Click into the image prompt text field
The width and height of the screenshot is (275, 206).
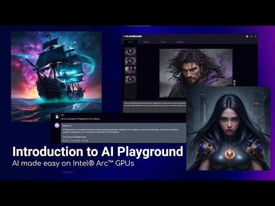pos(155,106)
